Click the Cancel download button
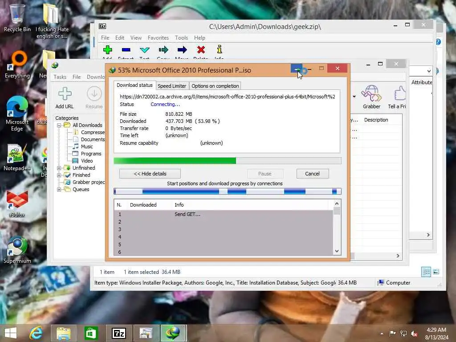Image resolution: width=456 pixels, height=342 pixels. point(312,174)
